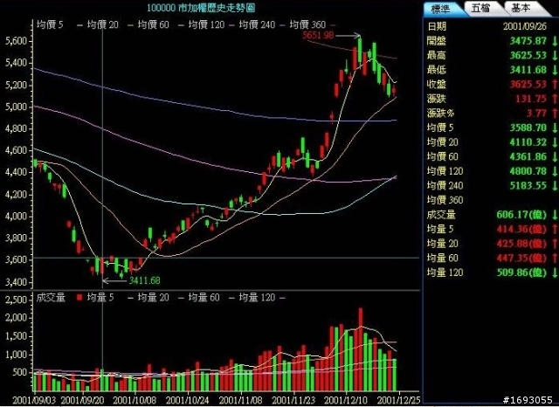Click the 漲跌 value 131.75
Viewport: 559px width, 407px height.
(x=531, y=99)
